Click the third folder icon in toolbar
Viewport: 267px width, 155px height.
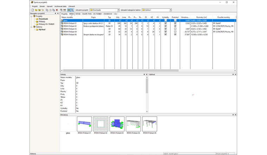point(39,10)
